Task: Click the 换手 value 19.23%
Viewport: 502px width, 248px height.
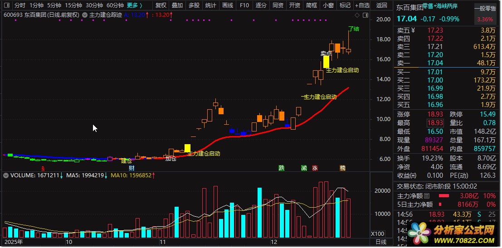Action: [x=432, y=158]
